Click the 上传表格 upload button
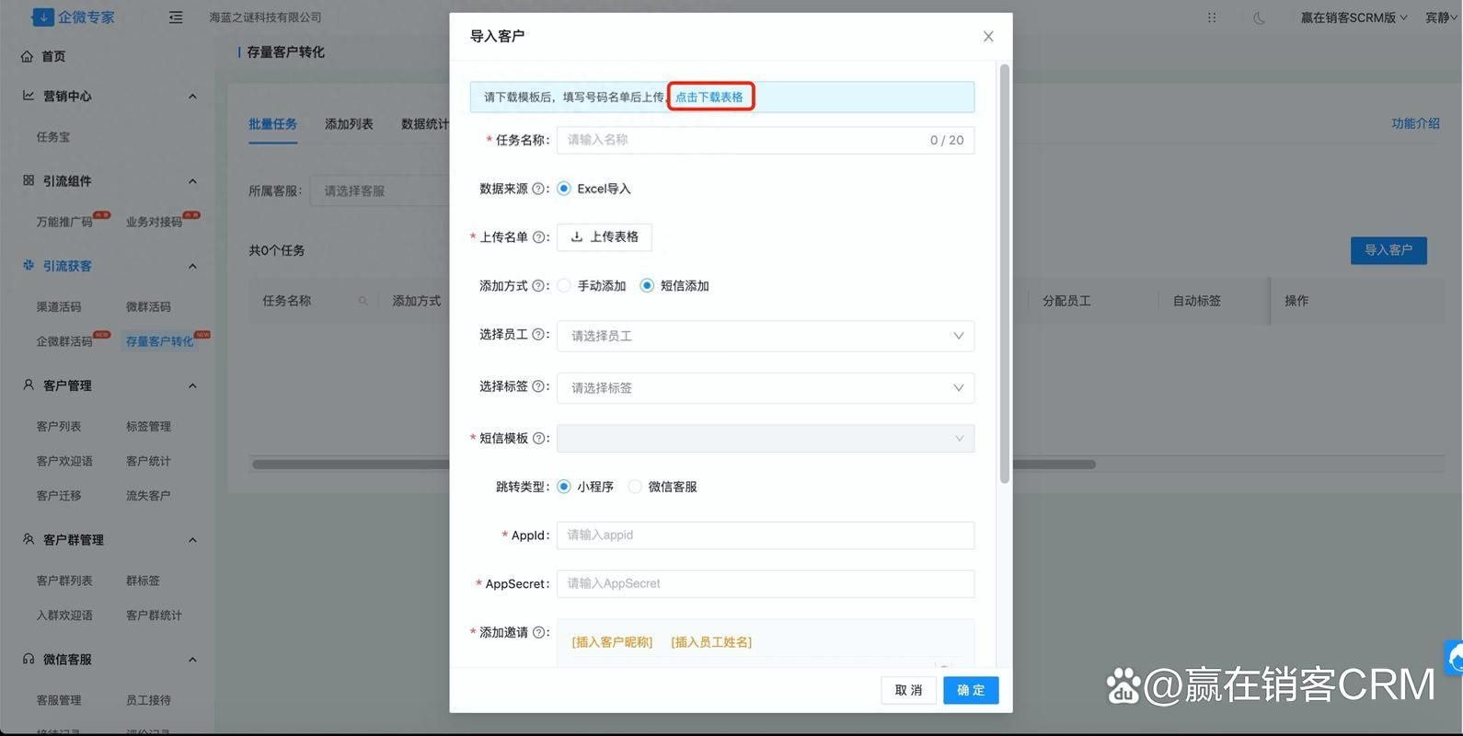Screen dimensions: 1463x736 pos(605,237)
